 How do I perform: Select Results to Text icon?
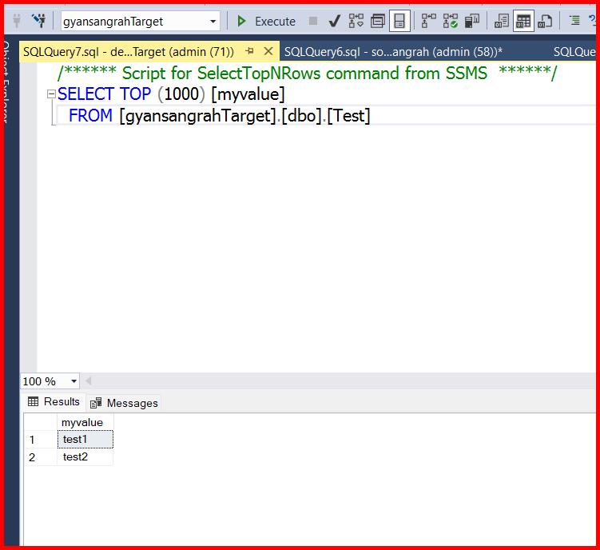click(501, 21)
